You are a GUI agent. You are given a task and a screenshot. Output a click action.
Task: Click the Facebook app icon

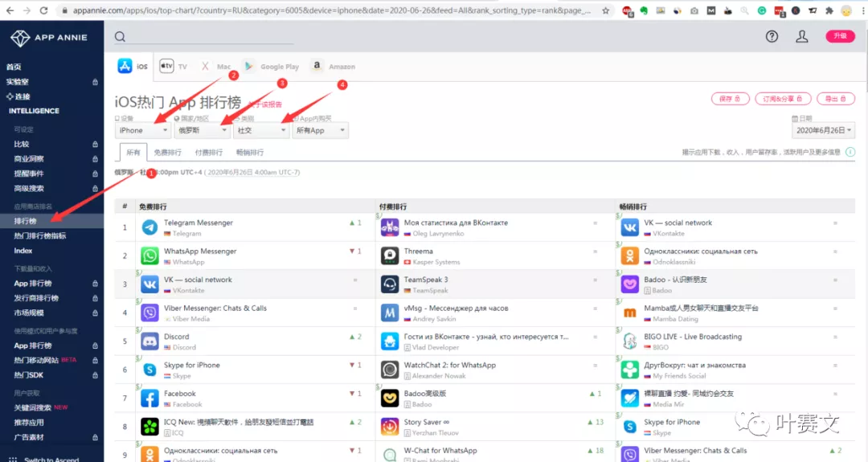coord(149,399)
